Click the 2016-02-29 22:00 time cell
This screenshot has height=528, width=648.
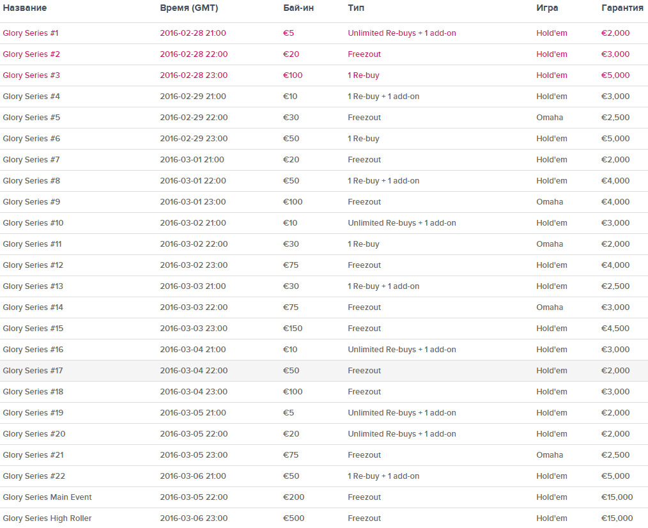coord(194,118)
